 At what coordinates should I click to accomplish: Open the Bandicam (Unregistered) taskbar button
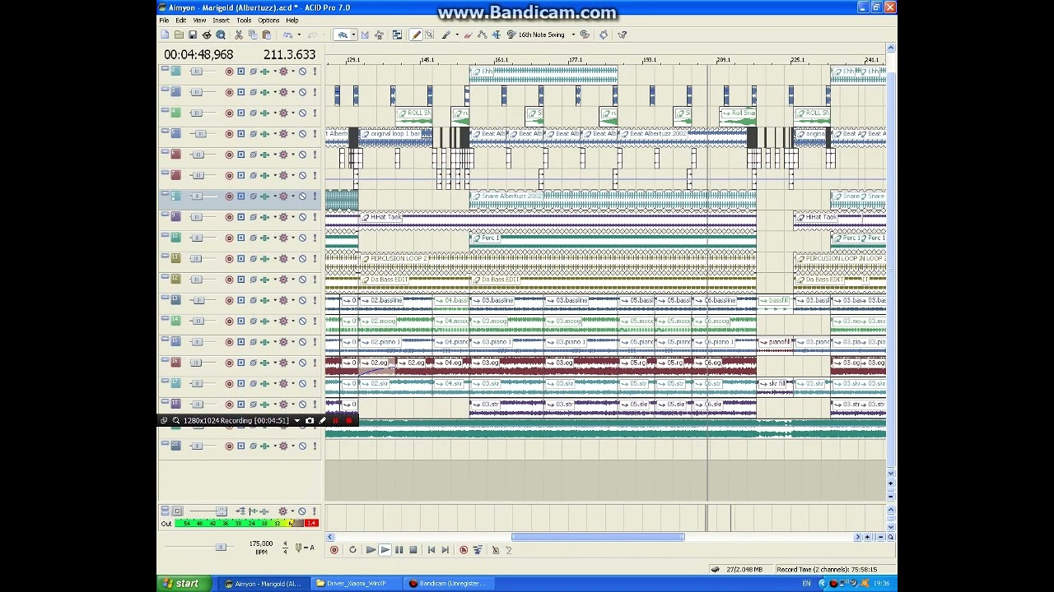[449, 584]
